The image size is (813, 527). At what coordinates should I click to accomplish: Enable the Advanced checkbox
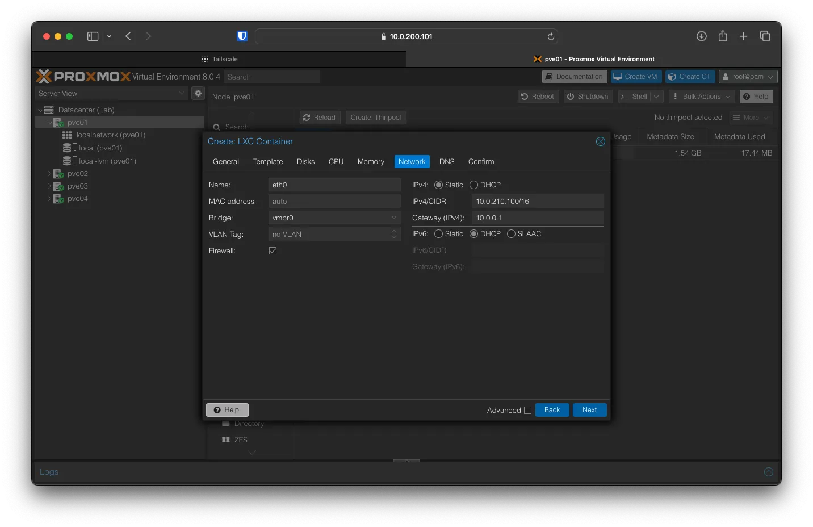(527, 410)
